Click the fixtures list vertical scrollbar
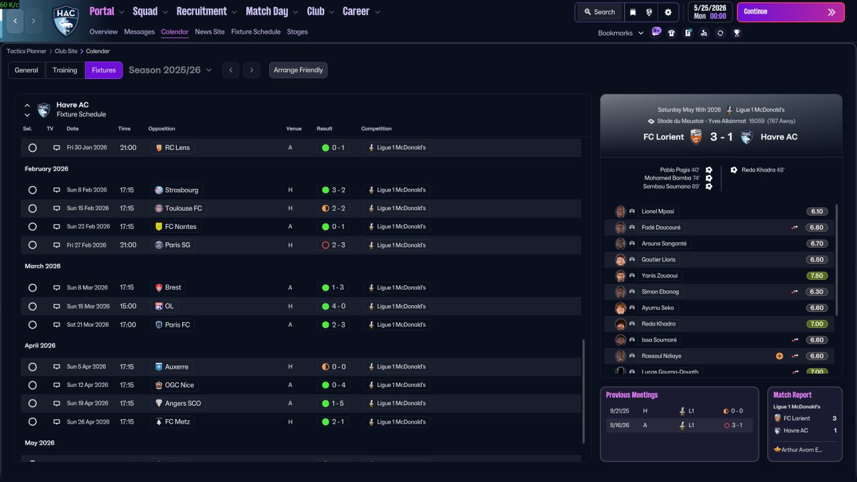The height and width of the screenshot is (482, 857). click(584, 391)
